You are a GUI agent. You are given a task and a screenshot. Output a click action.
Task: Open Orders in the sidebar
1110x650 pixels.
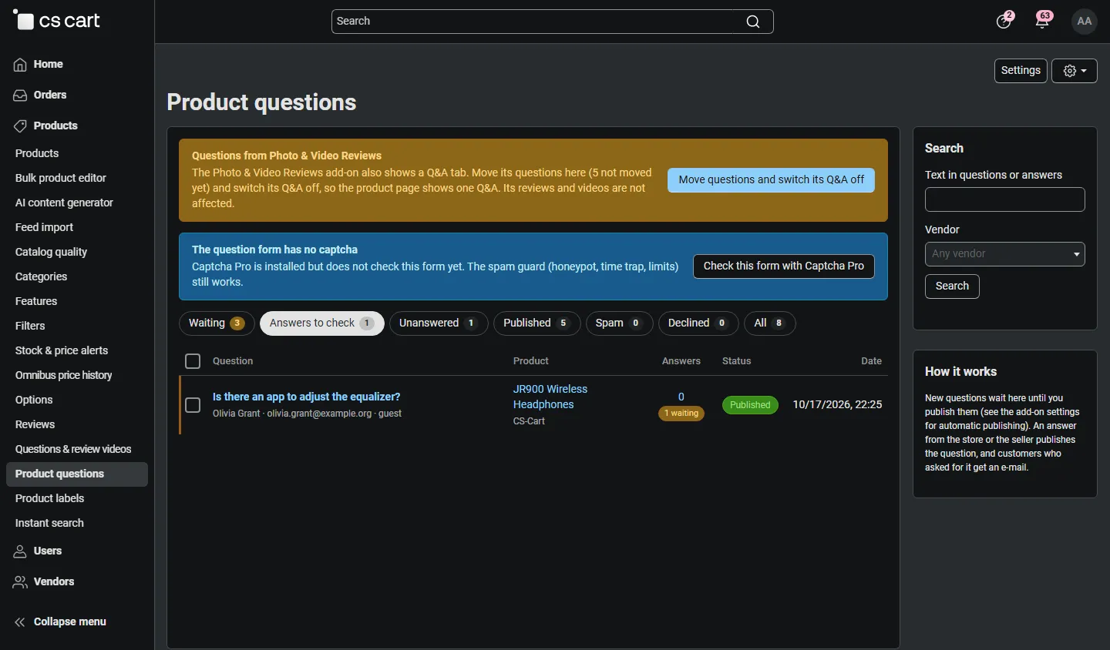tap(50, 95)
